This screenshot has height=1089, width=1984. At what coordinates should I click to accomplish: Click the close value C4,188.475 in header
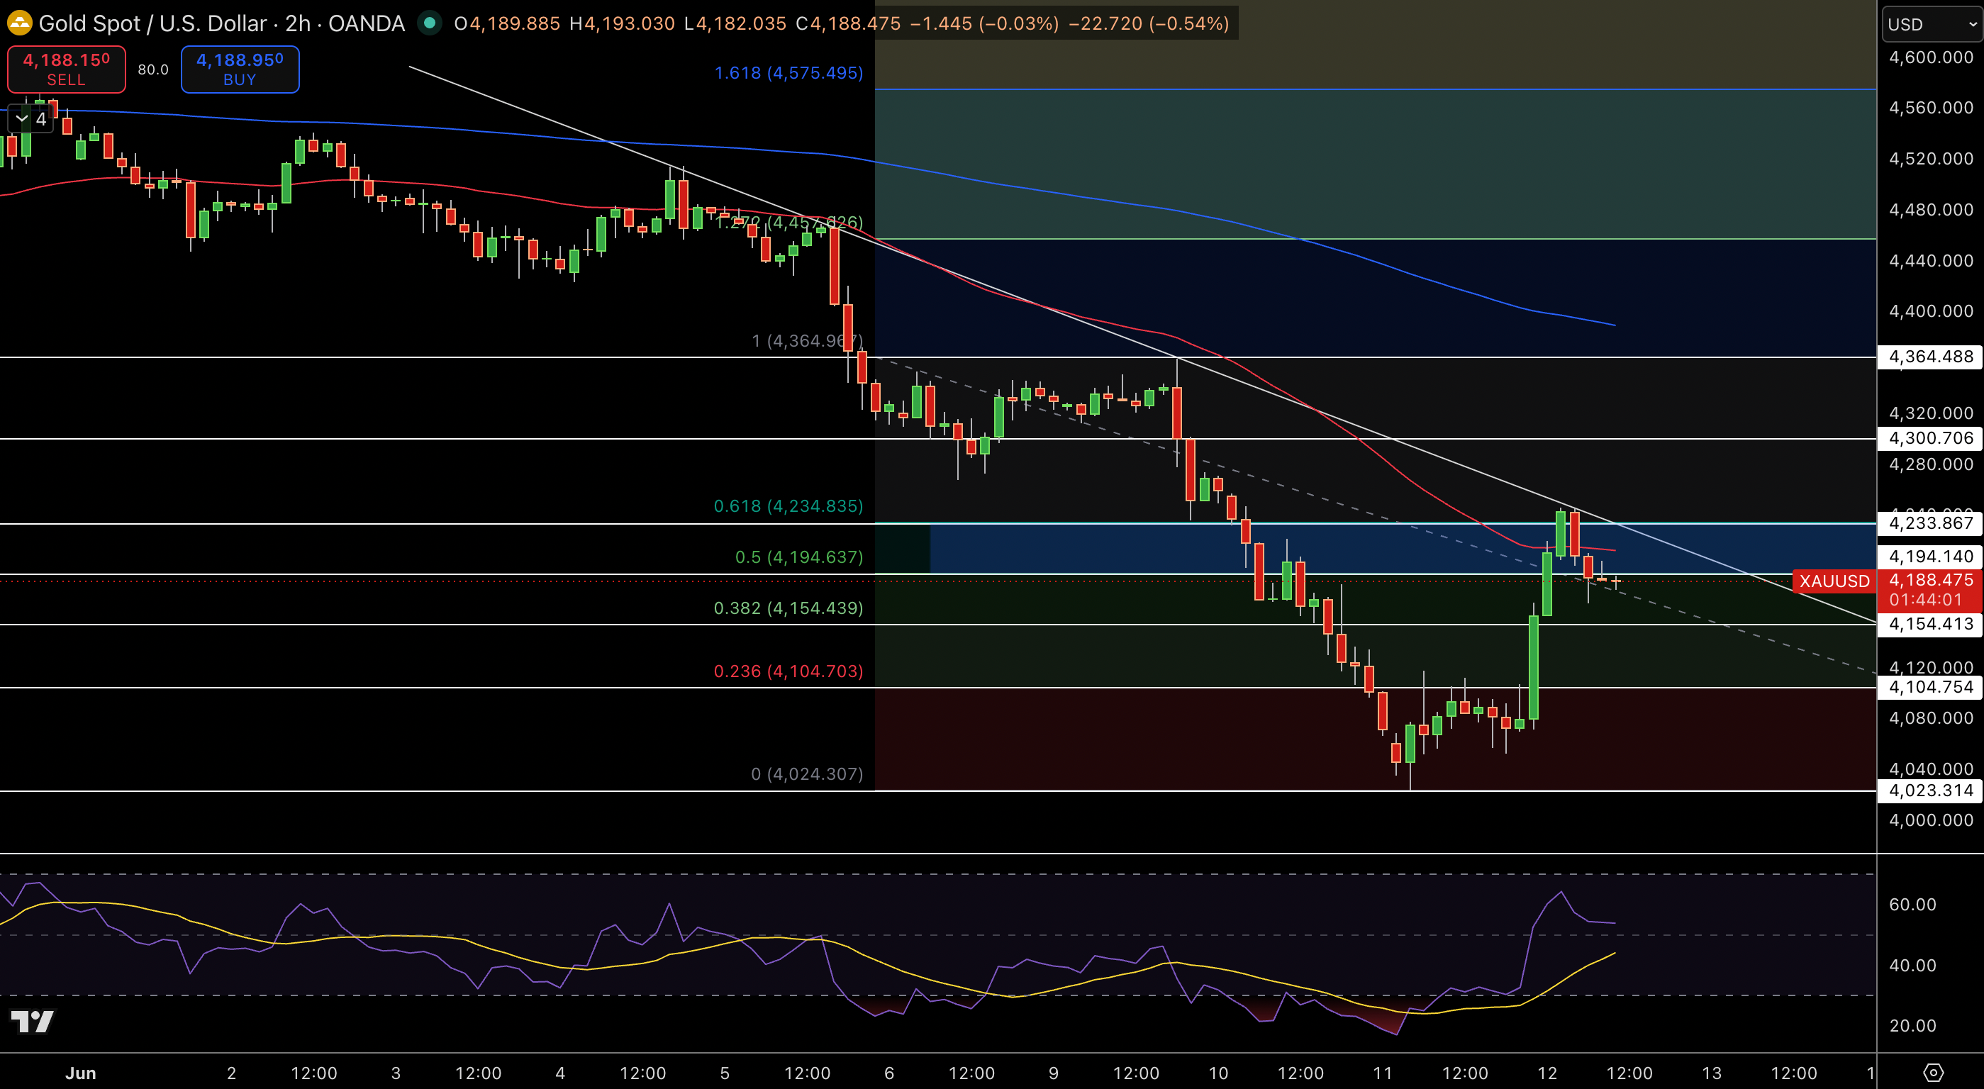[848, 23]
